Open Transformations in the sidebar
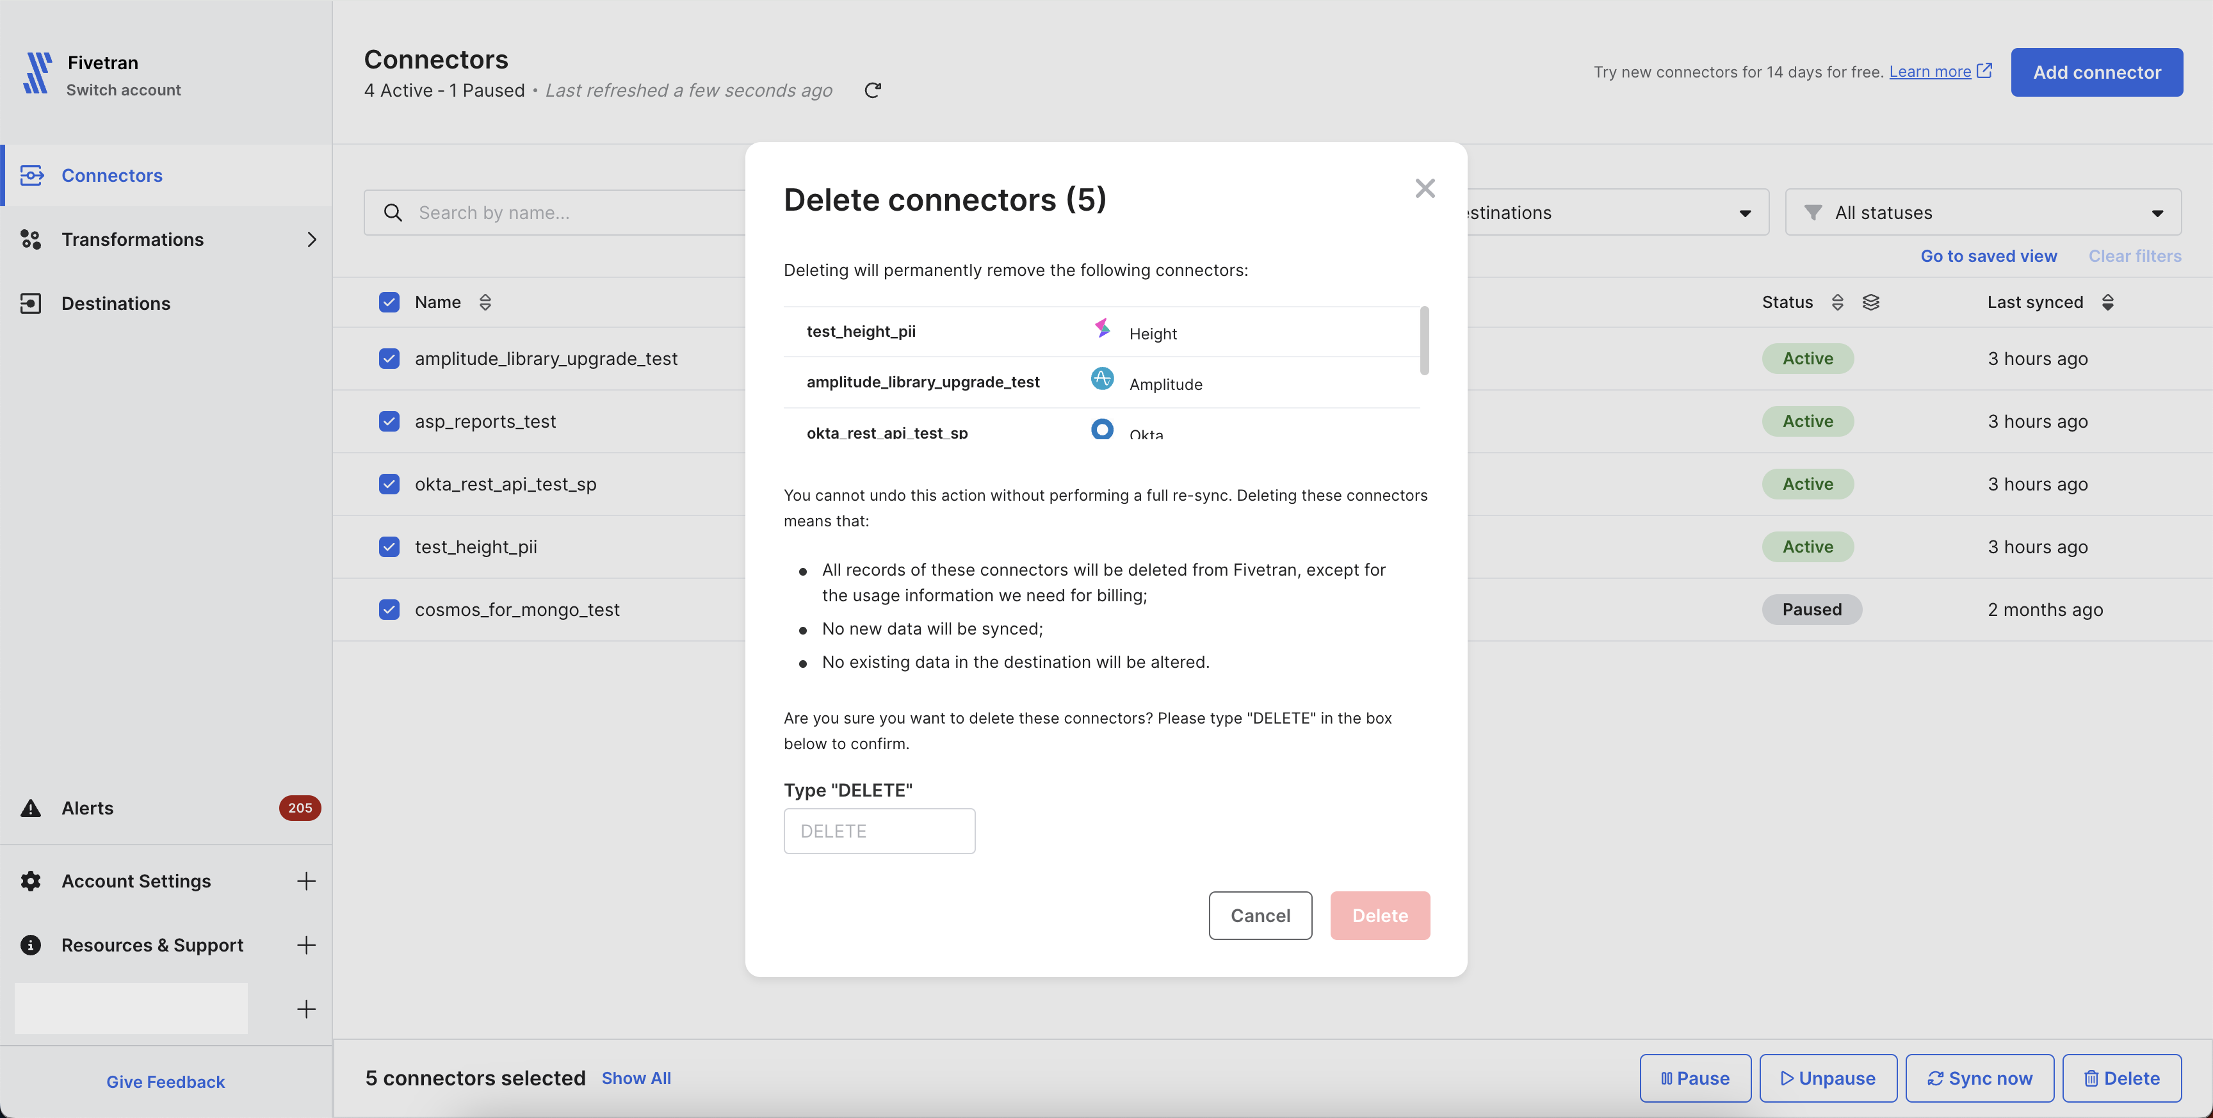The height and width of the screenshot is (1118, 2213). (166, 239)
